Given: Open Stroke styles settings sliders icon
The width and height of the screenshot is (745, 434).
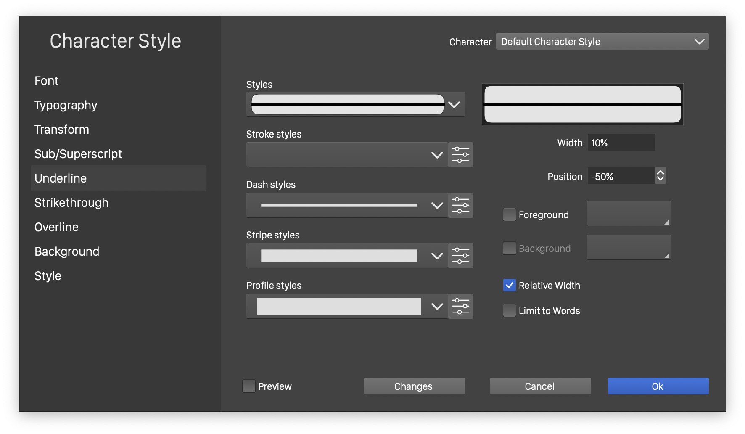Looking at the screenshot, I should point(460,155).
